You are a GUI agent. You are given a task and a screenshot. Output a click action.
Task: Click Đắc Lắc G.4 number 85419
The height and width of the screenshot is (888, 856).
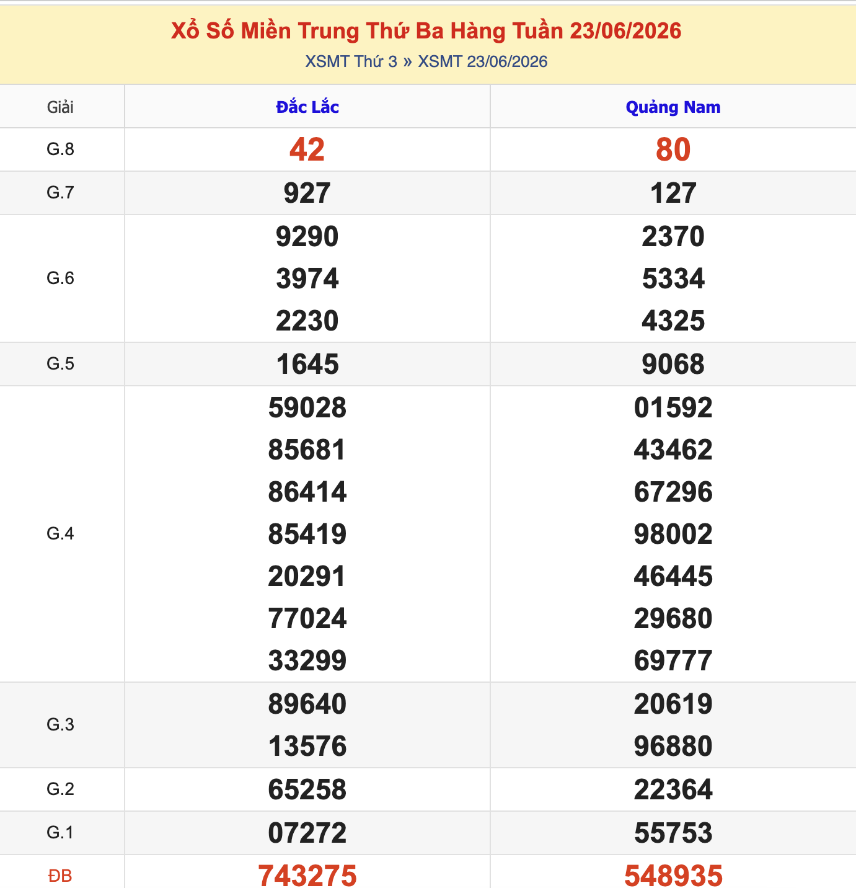coord(307,534)
